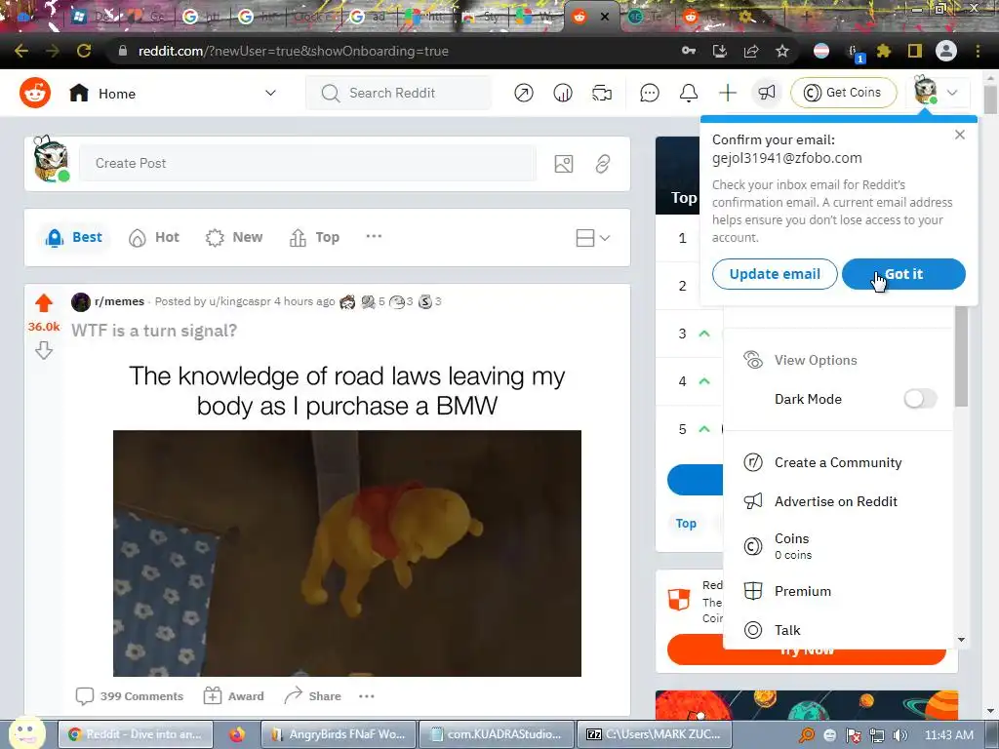This screenshot has height=749, width=999.
Task: Open the Chrome profile avatar icon
Action: point(946,51)
